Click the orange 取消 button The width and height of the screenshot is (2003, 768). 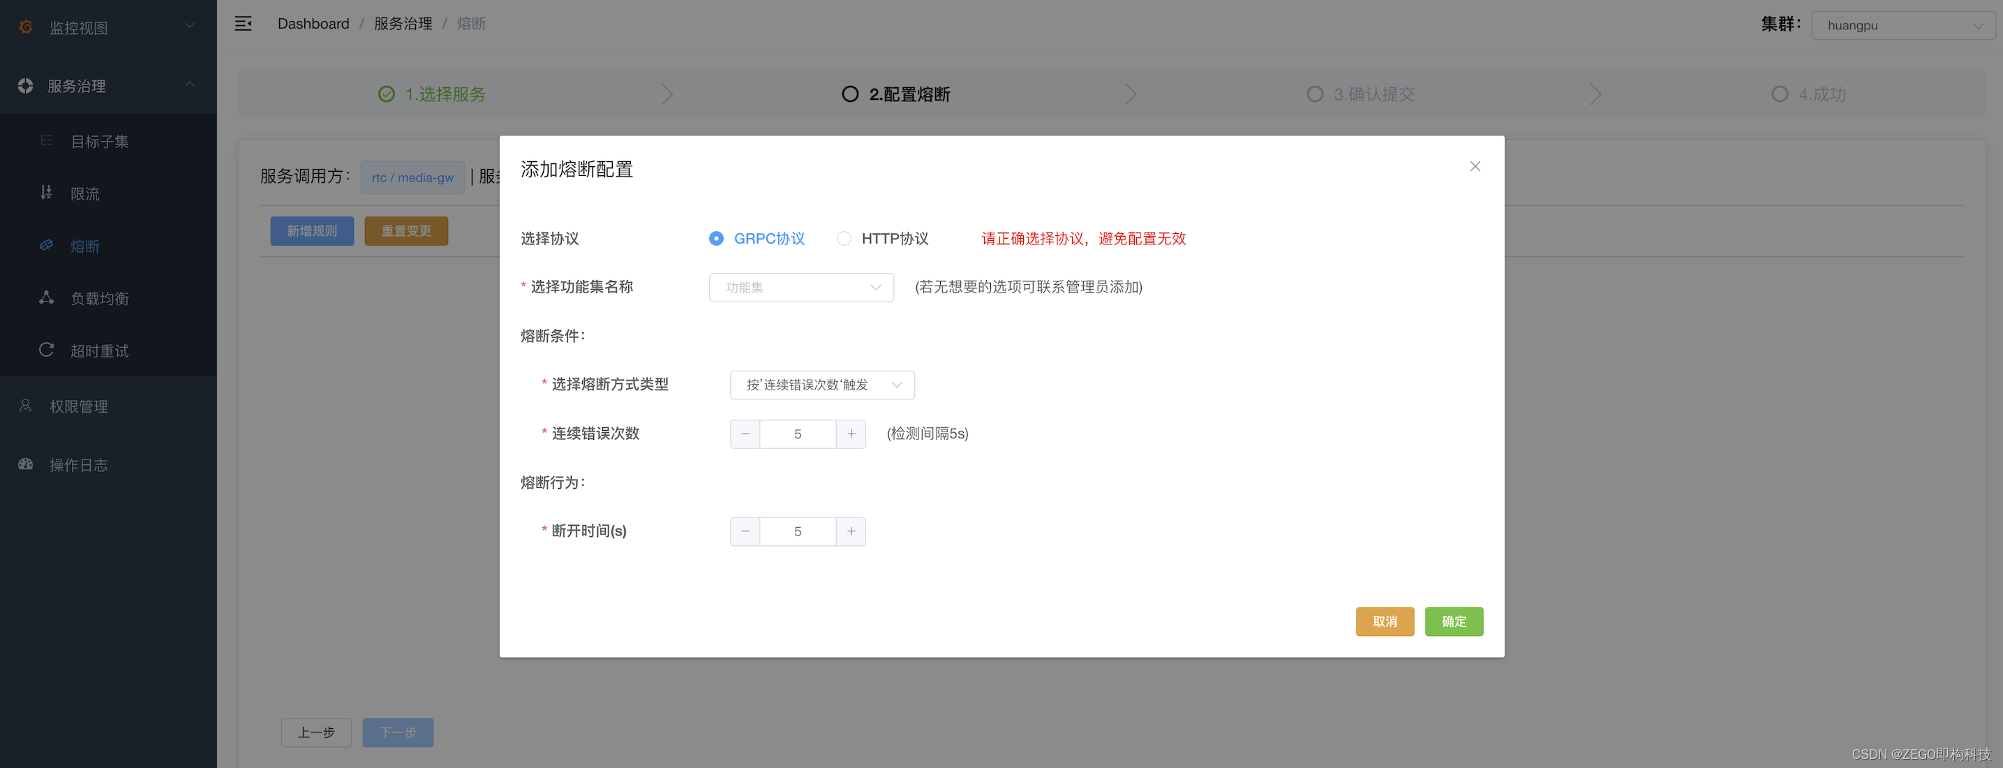tap(1384, 621)
